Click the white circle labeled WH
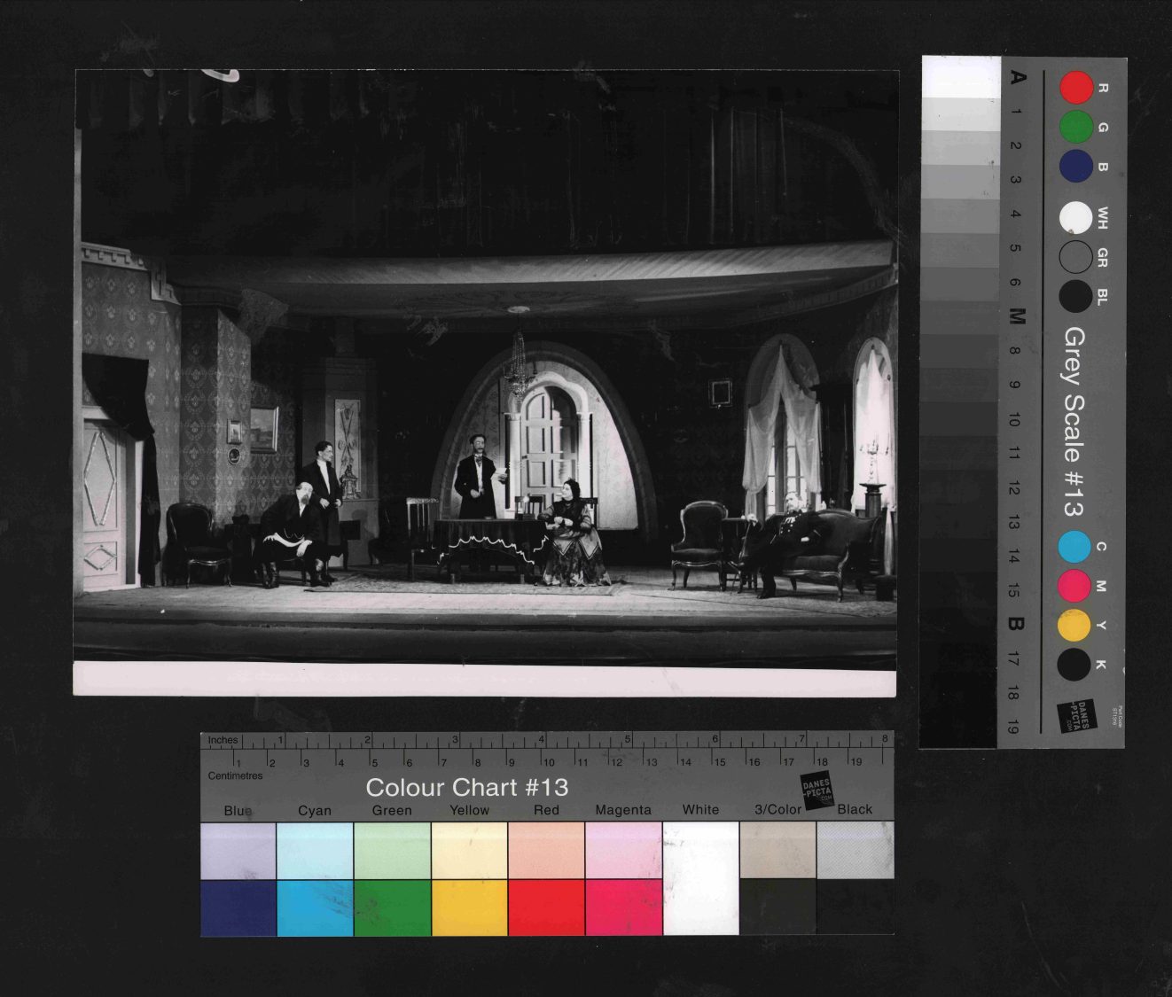The height and width of the screenshot is (997, 1172). pos(1076,218)
